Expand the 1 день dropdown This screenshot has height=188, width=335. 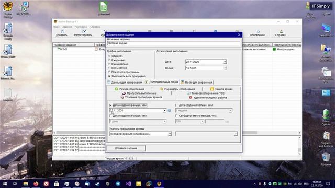click(x=164, y=121)
